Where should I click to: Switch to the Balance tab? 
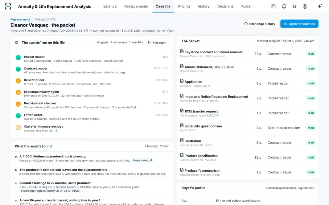point(110,6)
